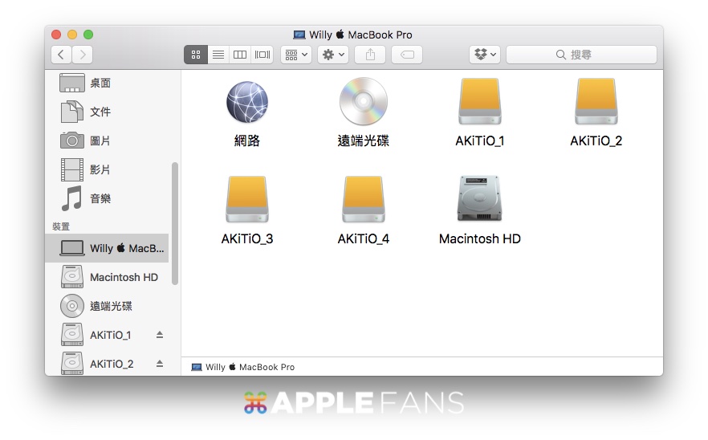Select Macintosh HD in the sidebar
The image size is (708, 440).
(x=107, y=277)
